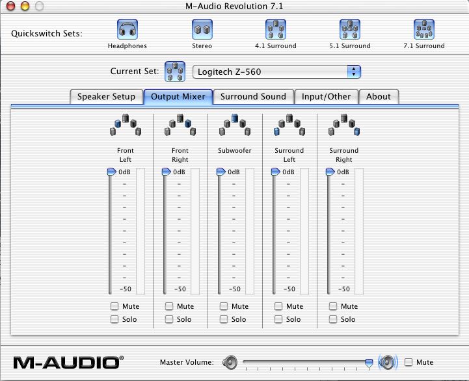The width and height of the screenshot is (469, 381).
Task: Solo the Front Left channel
Action: pos(114,319)
